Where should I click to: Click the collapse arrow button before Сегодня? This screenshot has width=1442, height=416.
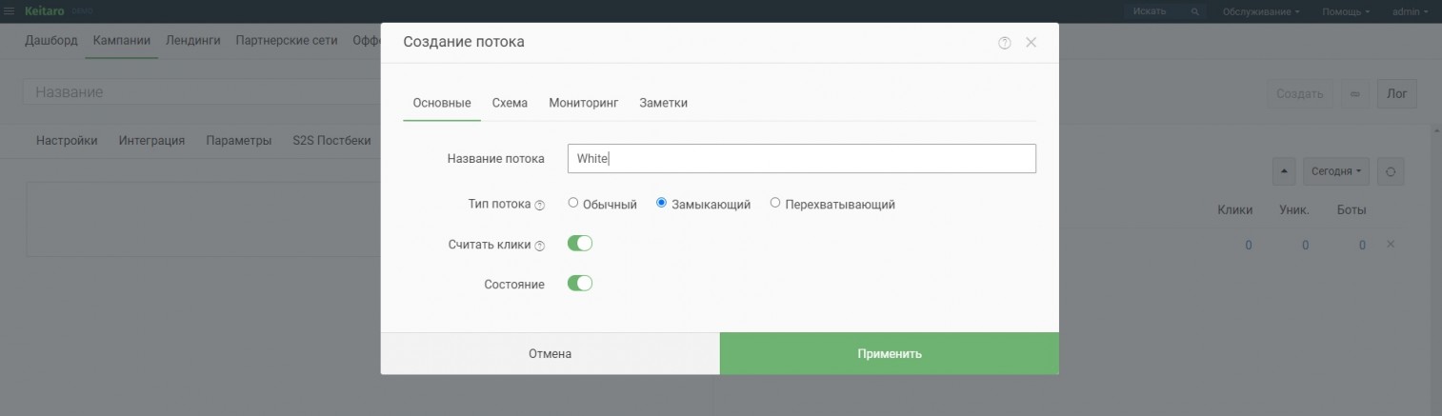pyautogui.click(x=1283, y=171)
